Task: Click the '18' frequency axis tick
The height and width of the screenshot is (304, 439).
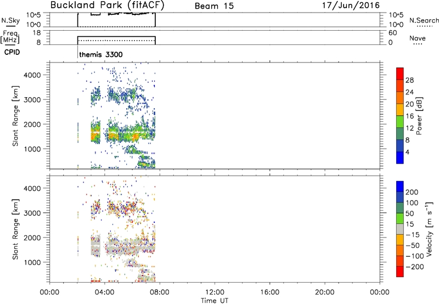Action: coord(37,33)
